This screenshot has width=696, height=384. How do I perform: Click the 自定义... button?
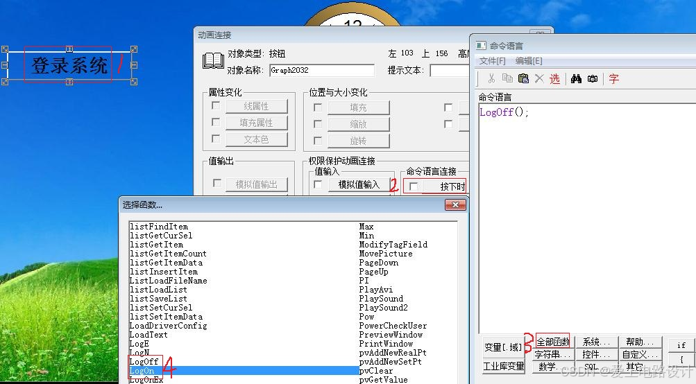(640, 354)
